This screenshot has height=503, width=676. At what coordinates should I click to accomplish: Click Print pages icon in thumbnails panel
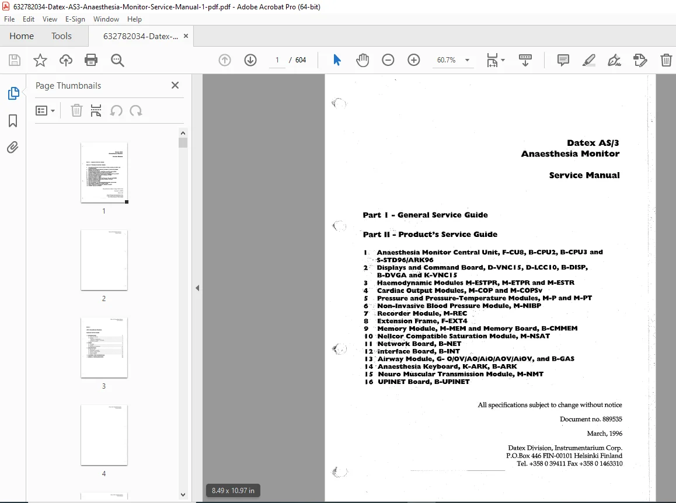pos(96,111)
